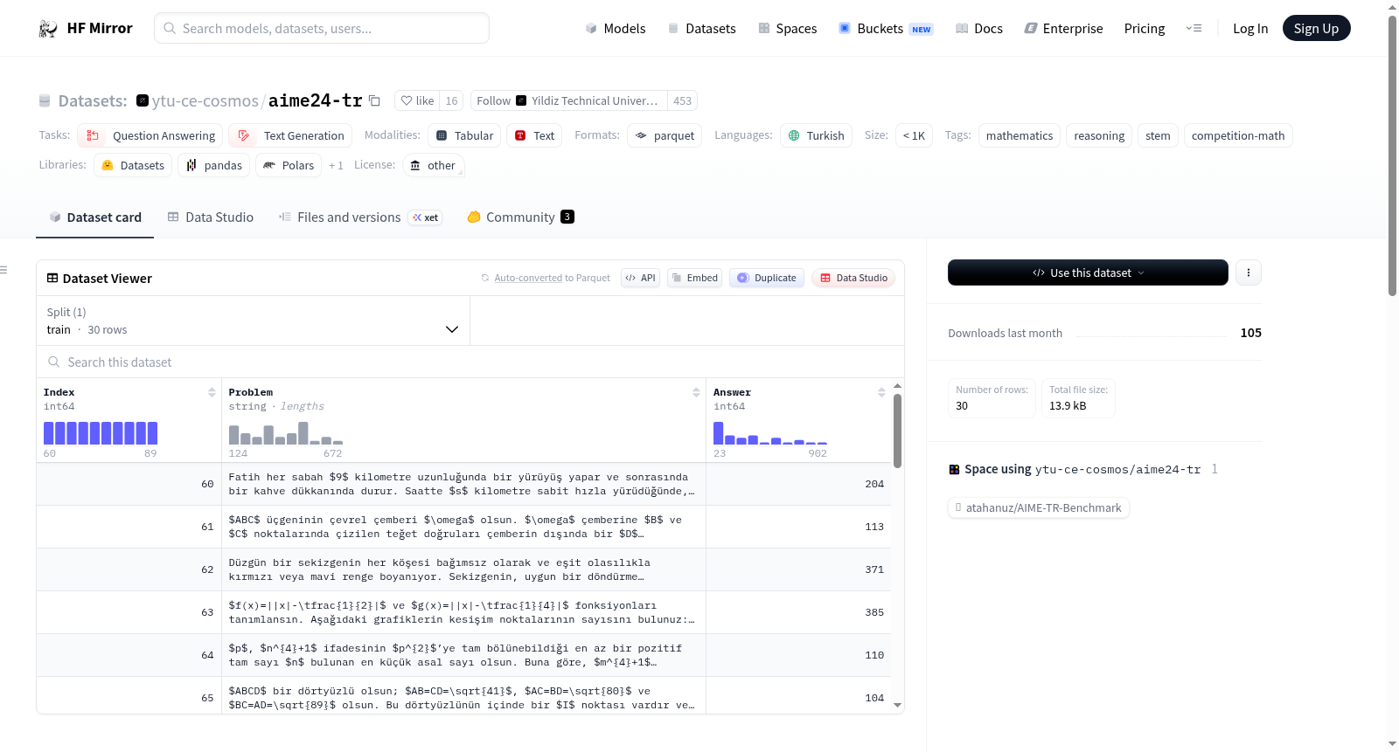This screenshot has height=752, width=1399.
Task: Select the mathematics tag
Action: [1019, 135]
